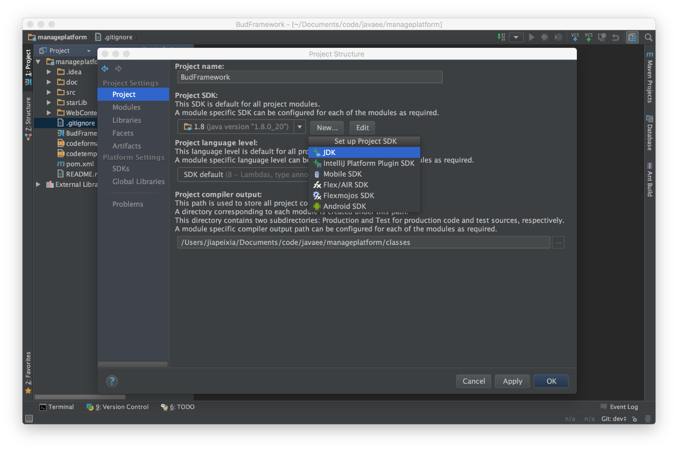The width and height of the screenshot is (678, 451).
Task: Select JDK from Set up Project SDK menu
Action: click(x=364, y=152)
